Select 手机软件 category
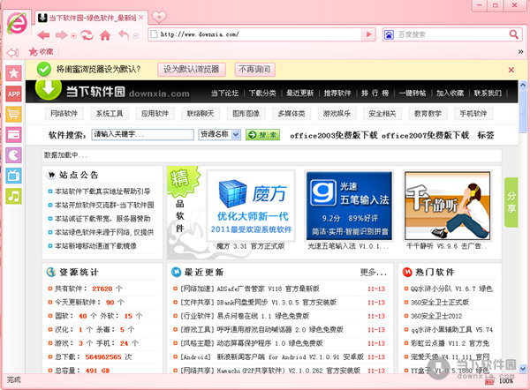This screenshot has height=390, width=530. pyautogui.click(x=473, y=114)
